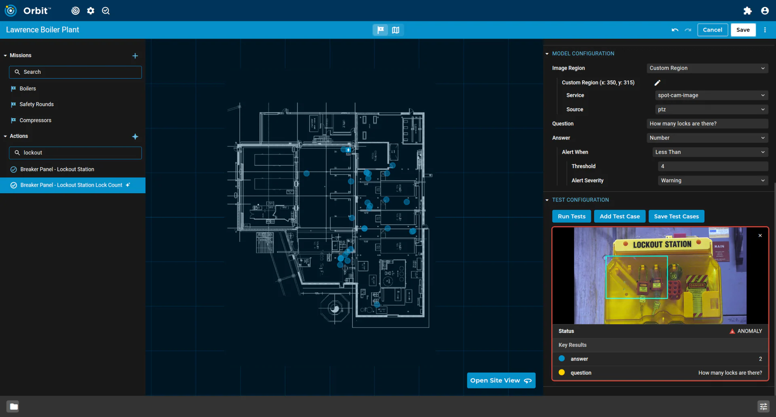Collapse the Test Configuration section
Viewport: 776px width, 417px height.
coord(547,200)
